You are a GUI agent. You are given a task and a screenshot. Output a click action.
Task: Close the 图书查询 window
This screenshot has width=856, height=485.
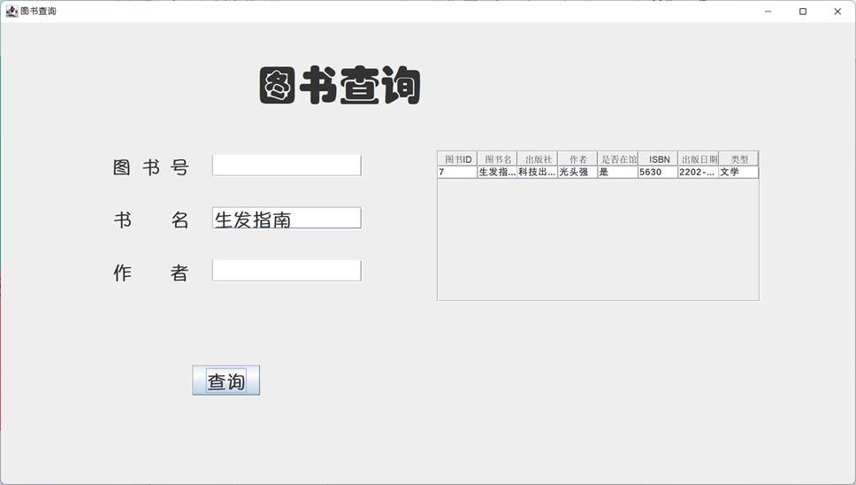point(837,11)
